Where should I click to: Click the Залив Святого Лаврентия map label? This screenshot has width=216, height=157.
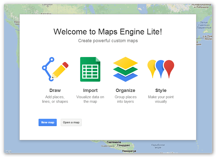pyautogui.click(x=204, y=25)
